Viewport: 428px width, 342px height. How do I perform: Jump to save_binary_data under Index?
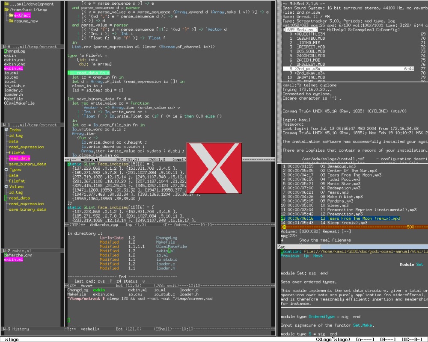click(x=27, y=164)
